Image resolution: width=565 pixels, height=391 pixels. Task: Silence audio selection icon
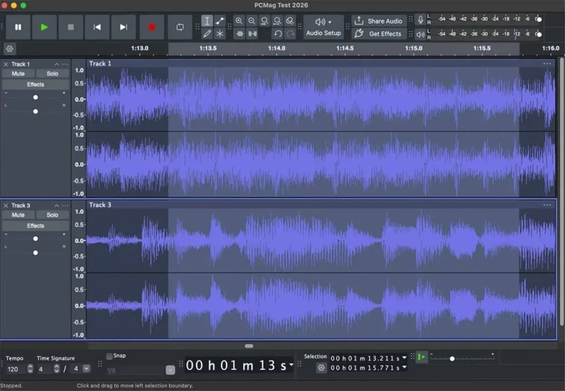[252, 34]
